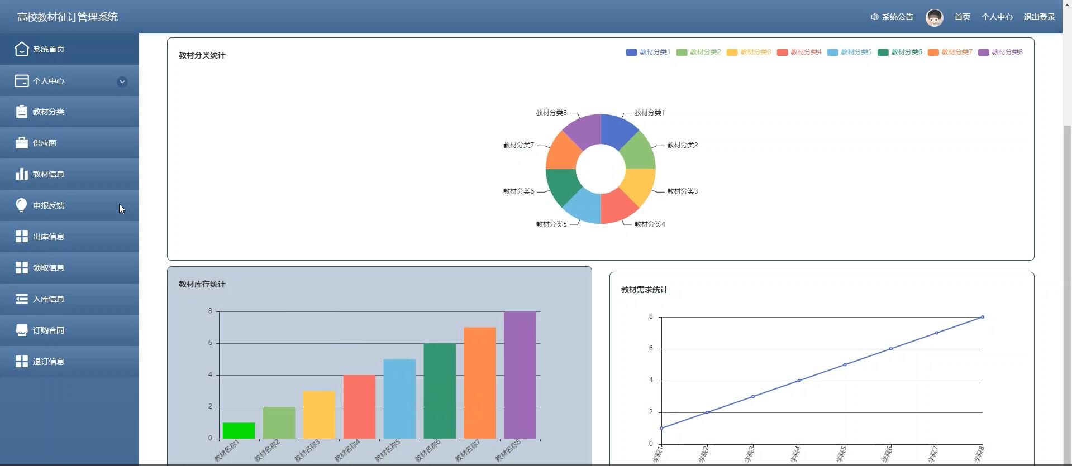Click the line chart point at value 8
The image size is (1072, 466).
point(983,317)
